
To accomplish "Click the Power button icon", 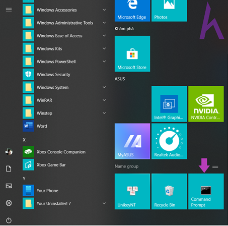I will tap(9, 220).
